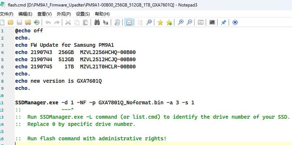Click line number 11 in margin

point(2,103)
